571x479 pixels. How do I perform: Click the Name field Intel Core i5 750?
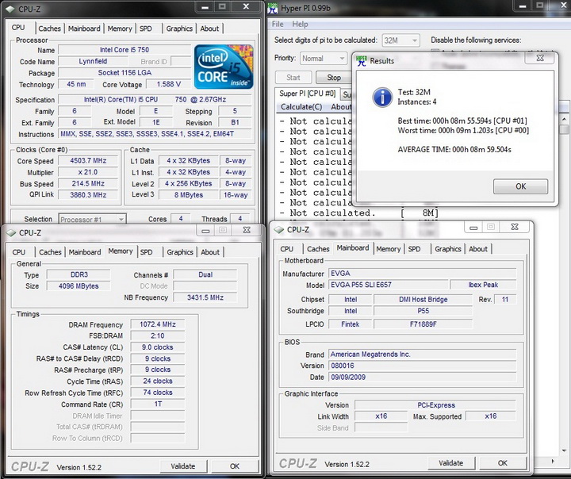point(125,49)
